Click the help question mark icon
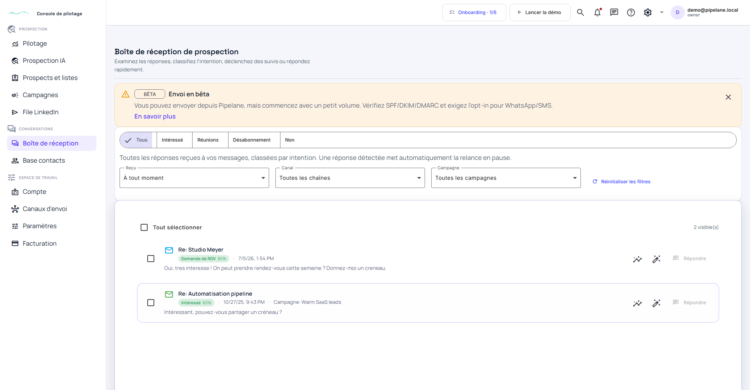This screenshot has width=750, height=390. [x=631, y=12]
